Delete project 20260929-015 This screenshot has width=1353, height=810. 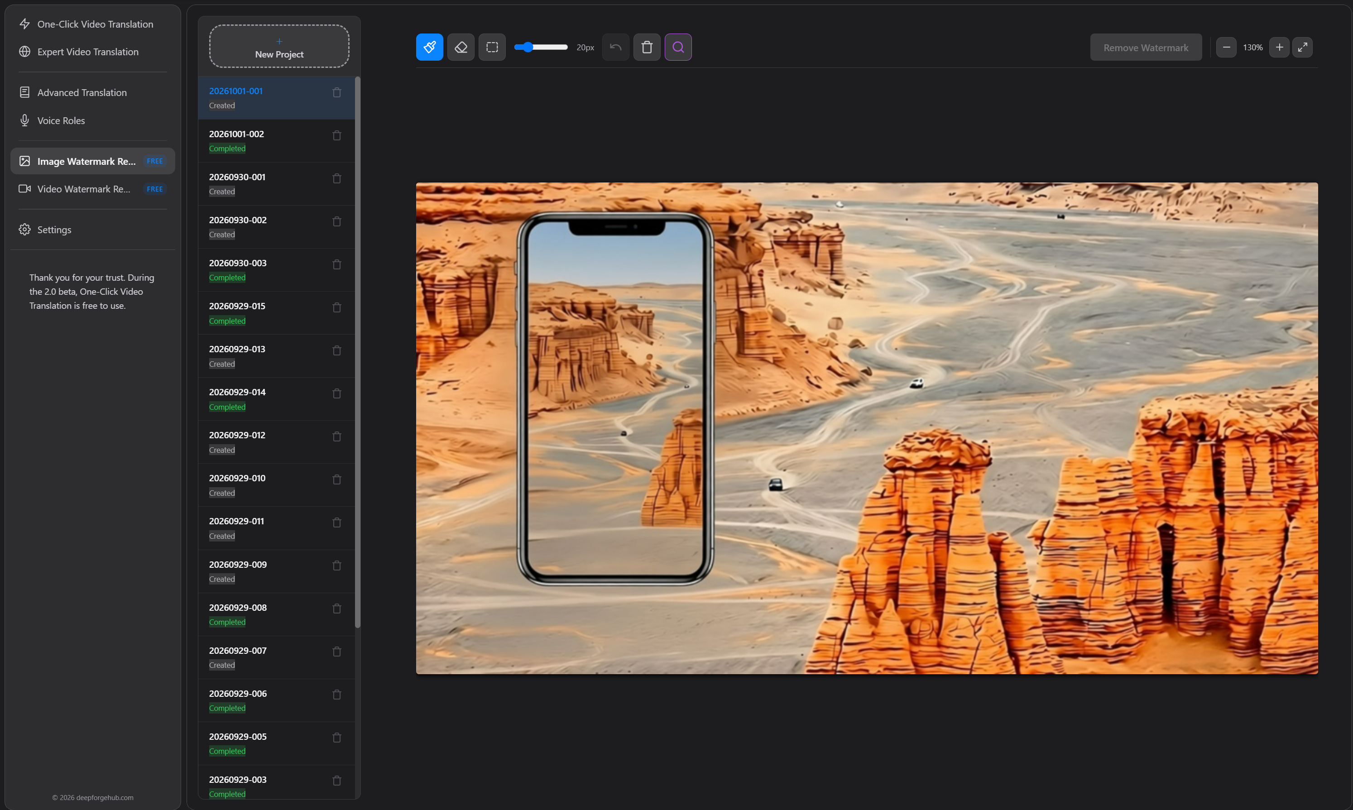[x=337, y=308]
